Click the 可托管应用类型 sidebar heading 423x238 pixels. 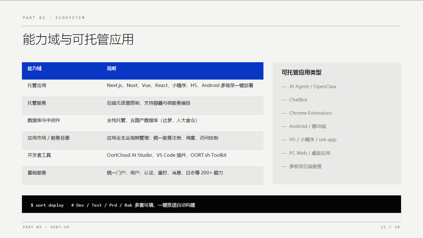point(301,72)
